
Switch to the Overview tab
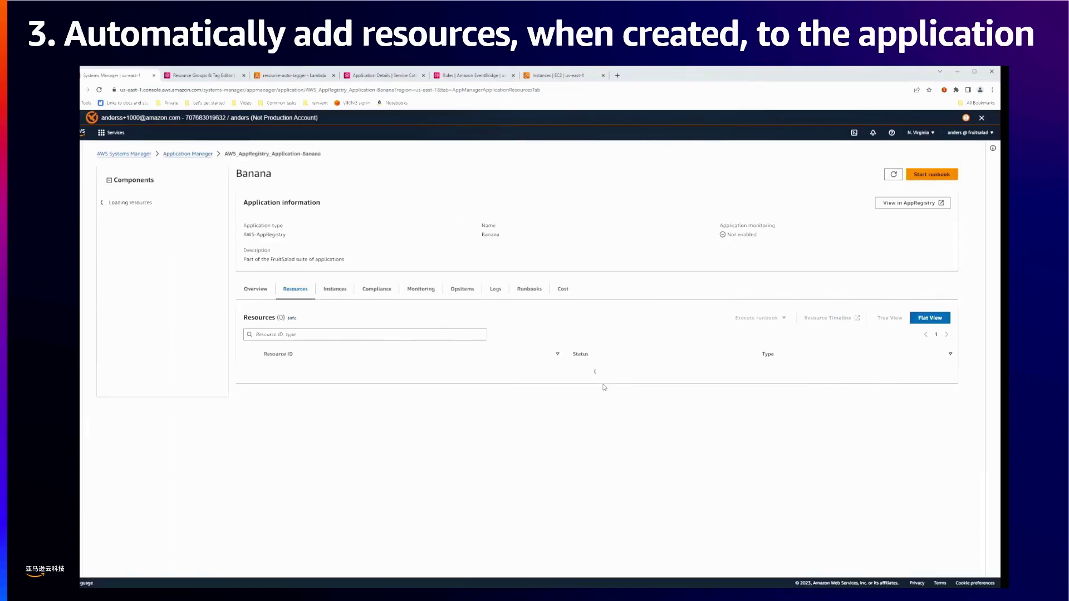pos(256,289)
